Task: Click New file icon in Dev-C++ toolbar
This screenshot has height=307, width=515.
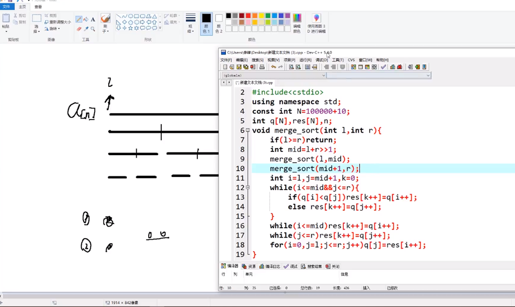Action: coord(225,67)
